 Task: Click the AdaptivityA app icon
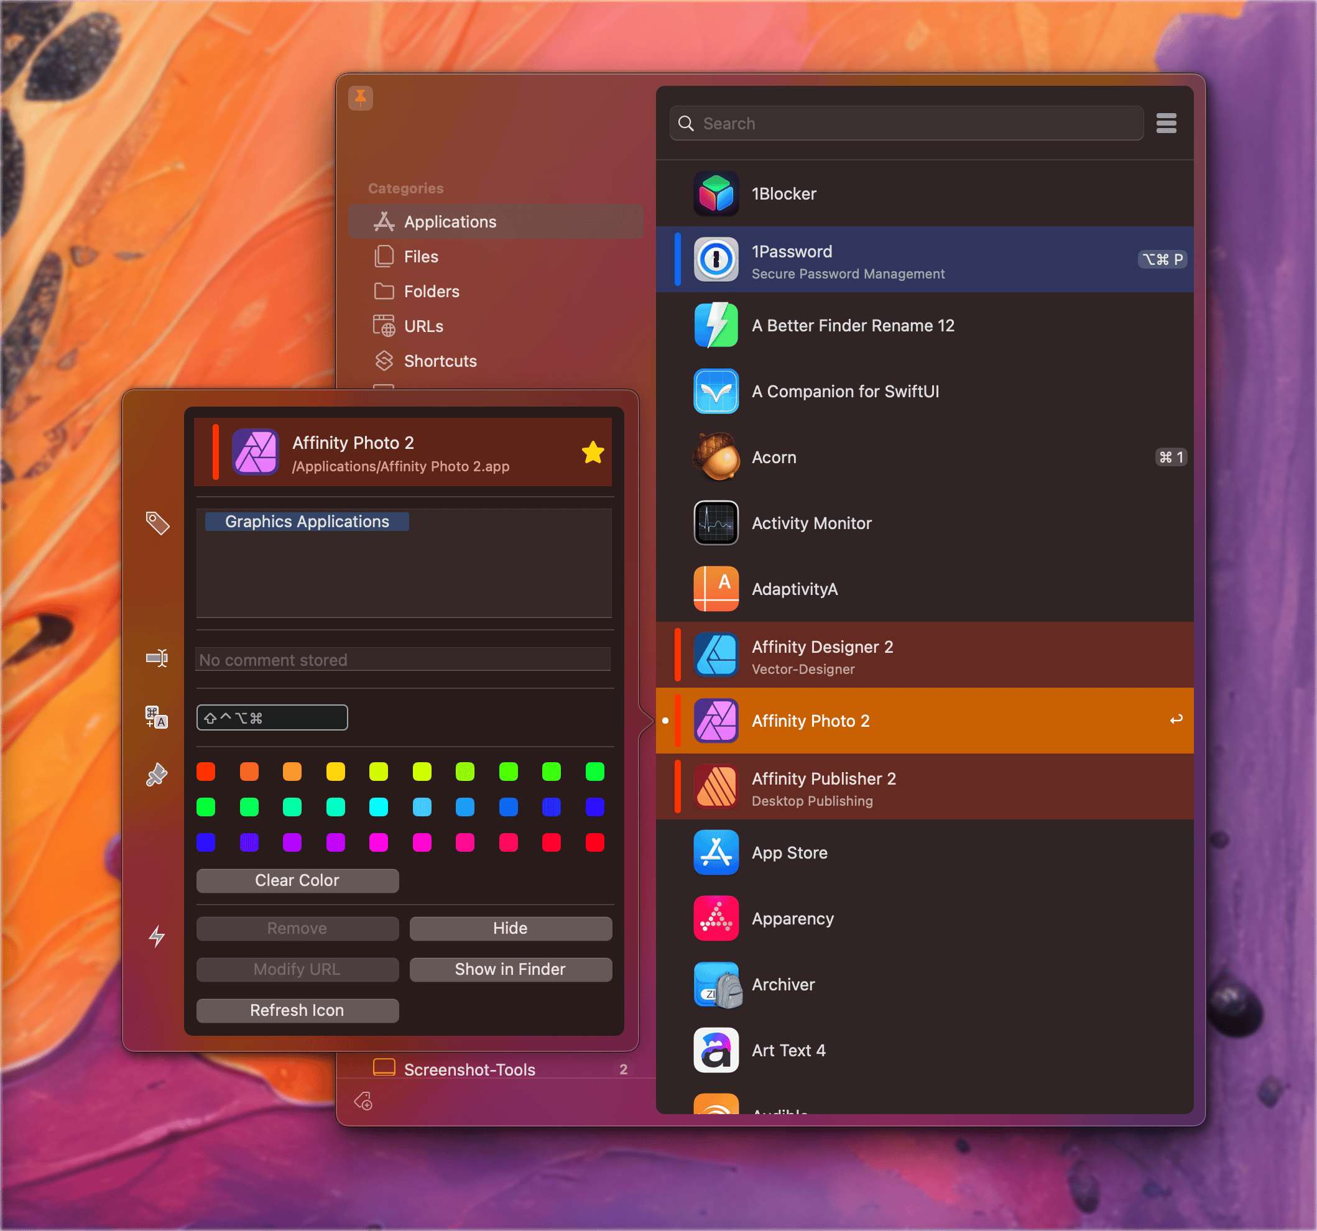coord(716,589)
